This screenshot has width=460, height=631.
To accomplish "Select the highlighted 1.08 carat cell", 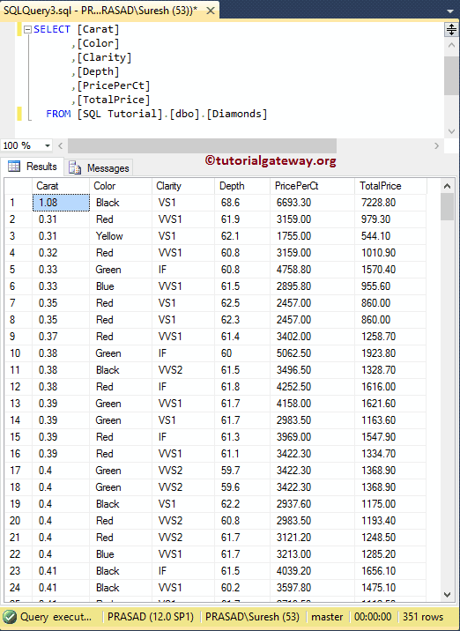I will click(61, 203).
